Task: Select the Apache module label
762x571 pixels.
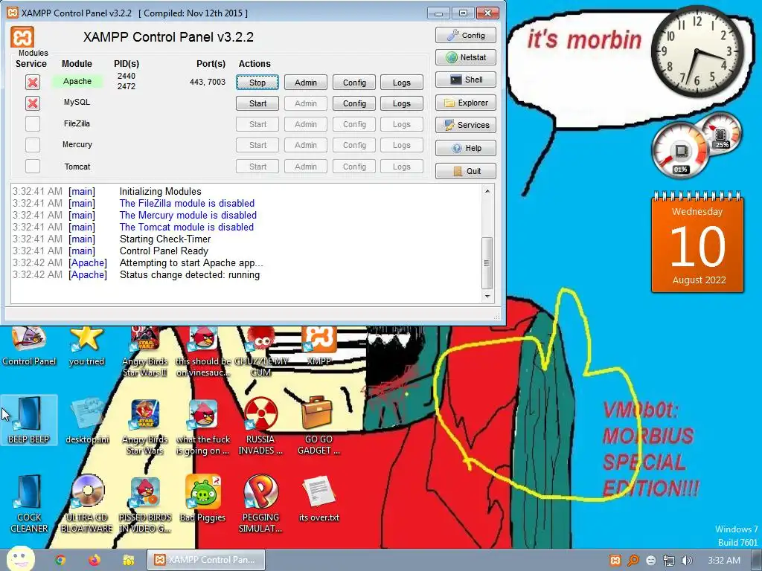Action: click(x=77, y=81)
